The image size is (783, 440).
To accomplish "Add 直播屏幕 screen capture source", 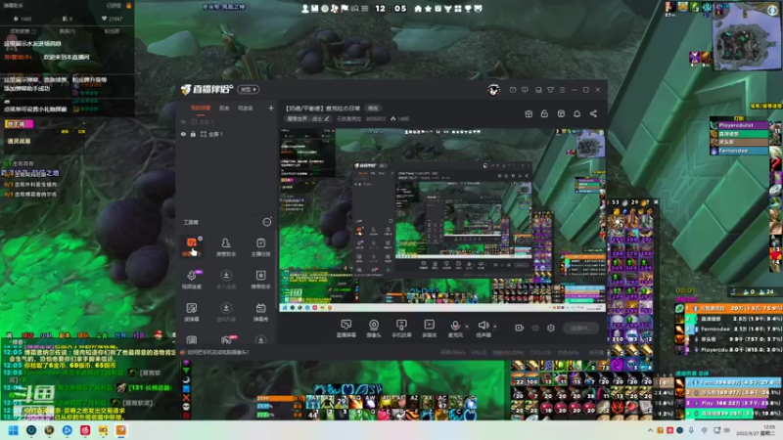I will [x=346, y=329].
